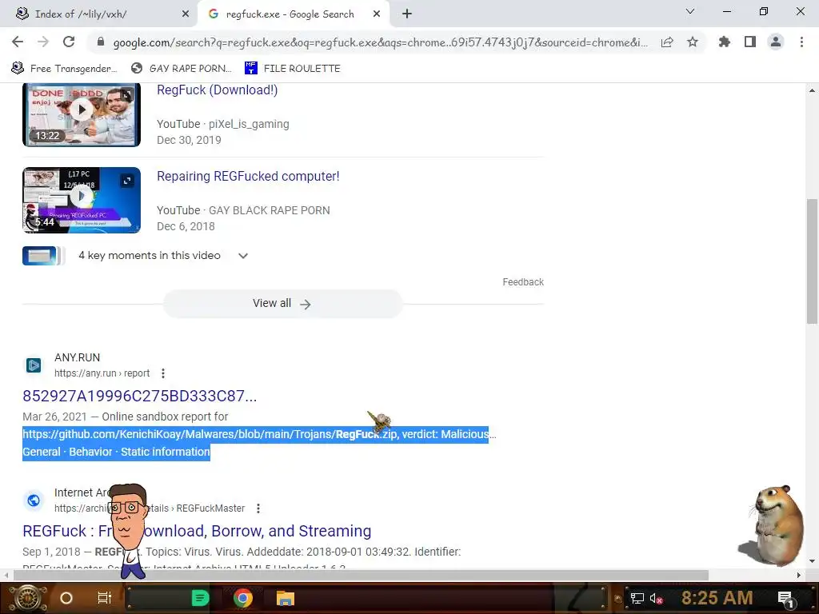Image resolution: width=819 pixels, height=614 pixels.
Task: Show hidden system tray icons
Action: [618, 598]
